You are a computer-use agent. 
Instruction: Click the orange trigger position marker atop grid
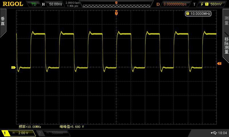point(116,13)
